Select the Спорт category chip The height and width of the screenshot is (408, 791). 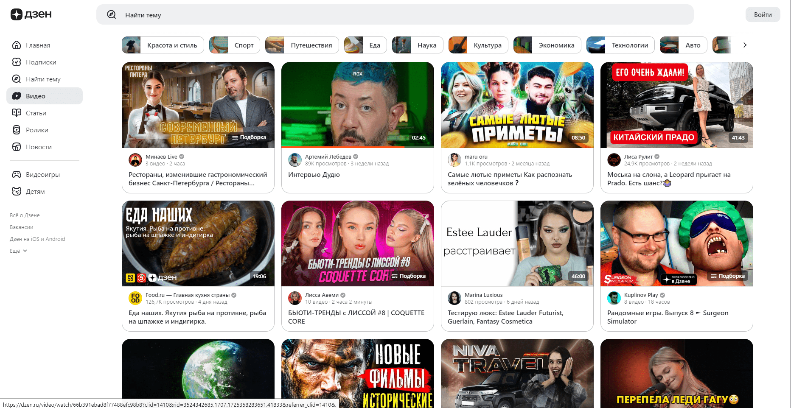(x=234, y=45)
